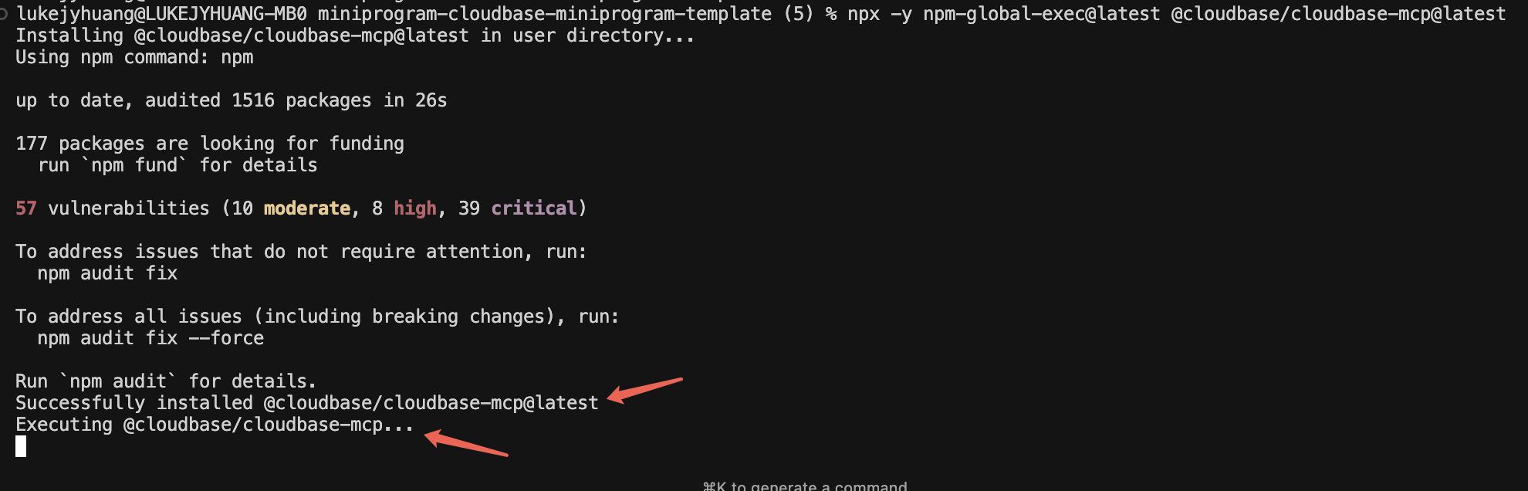Click the '177 packages are looking for funding' line
This screenshot has height=491, width=1528.
tap(210, 144)
